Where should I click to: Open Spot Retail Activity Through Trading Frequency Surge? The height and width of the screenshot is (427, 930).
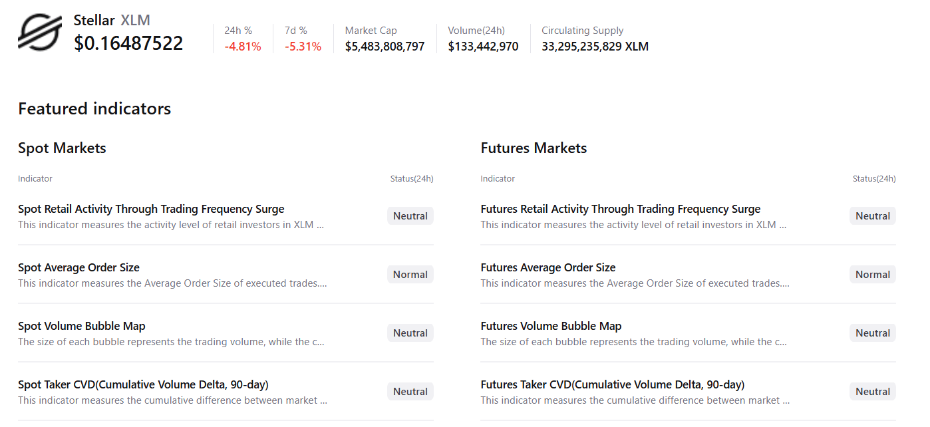[151, 210]
